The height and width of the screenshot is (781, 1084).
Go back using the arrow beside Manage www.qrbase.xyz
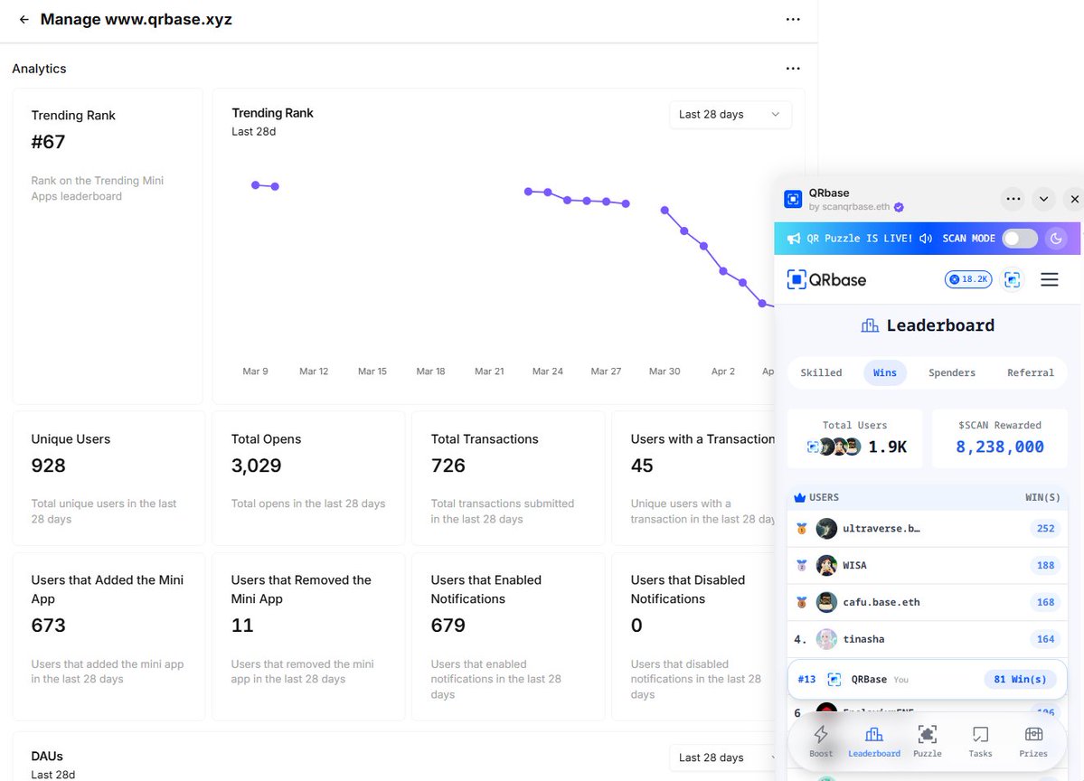(x=24, y=19)
